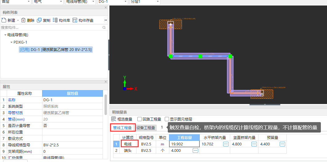327x162 pixels.
Task: Open the 构件库 component library
Action: click(55, 20)
